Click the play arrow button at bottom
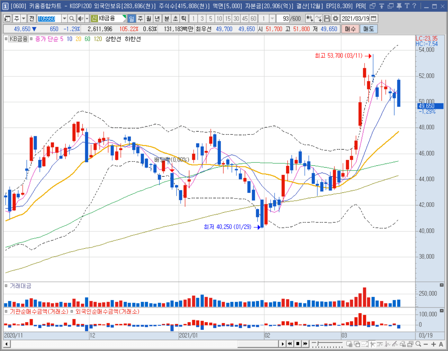The image size is (448, 351). pos(283,344)
